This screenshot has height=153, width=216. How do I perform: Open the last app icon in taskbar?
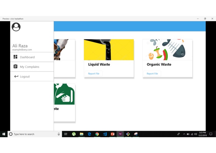tap(136, 134)
